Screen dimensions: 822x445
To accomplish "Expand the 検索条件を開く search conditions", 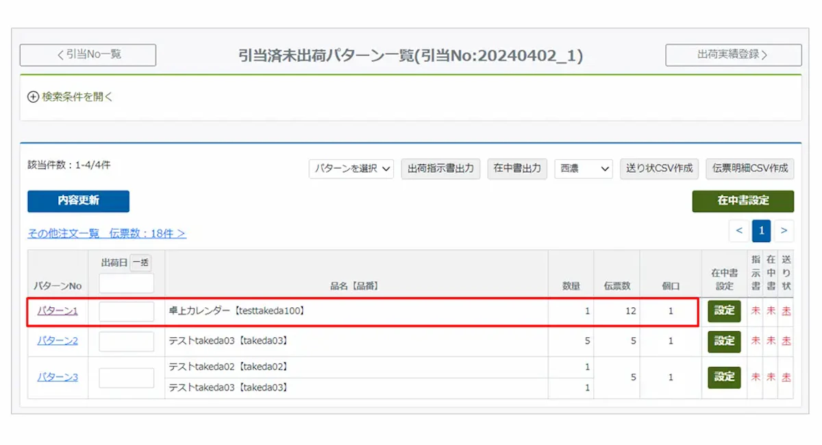I will point(70,97).
